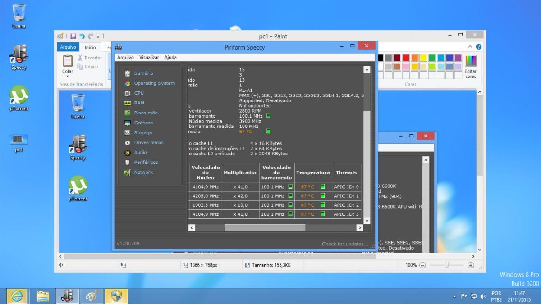Image resolution: width=541 pixels, height=304 pixels.
Task: Open the Ajuda menu in Speccy
Action: (170, 57)
